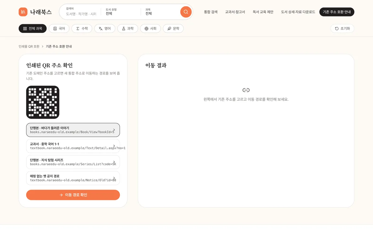This screenshot has width=373, height=233.
Task: Go to 통합 검색 menu
Action: [211, 12]
